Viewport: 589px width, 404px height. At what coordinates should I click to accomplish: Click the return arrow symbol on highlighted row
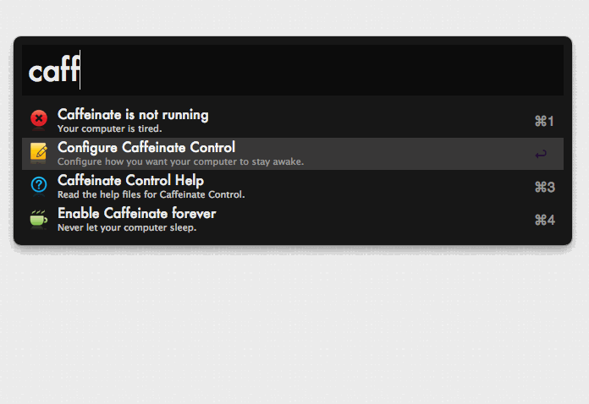coord(541,154)
